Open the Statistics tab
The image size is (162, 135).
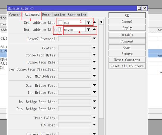click(x=77, y=15)
